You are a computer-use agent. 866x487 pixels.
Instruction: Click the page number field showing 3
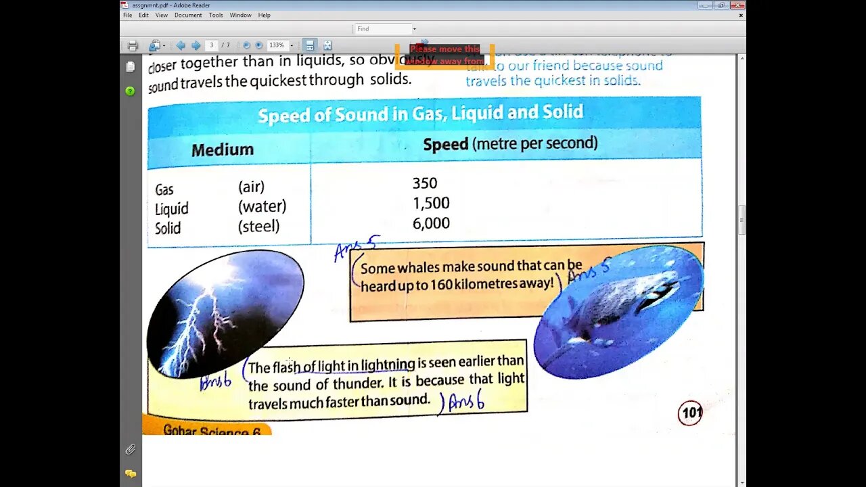(211, 45)
